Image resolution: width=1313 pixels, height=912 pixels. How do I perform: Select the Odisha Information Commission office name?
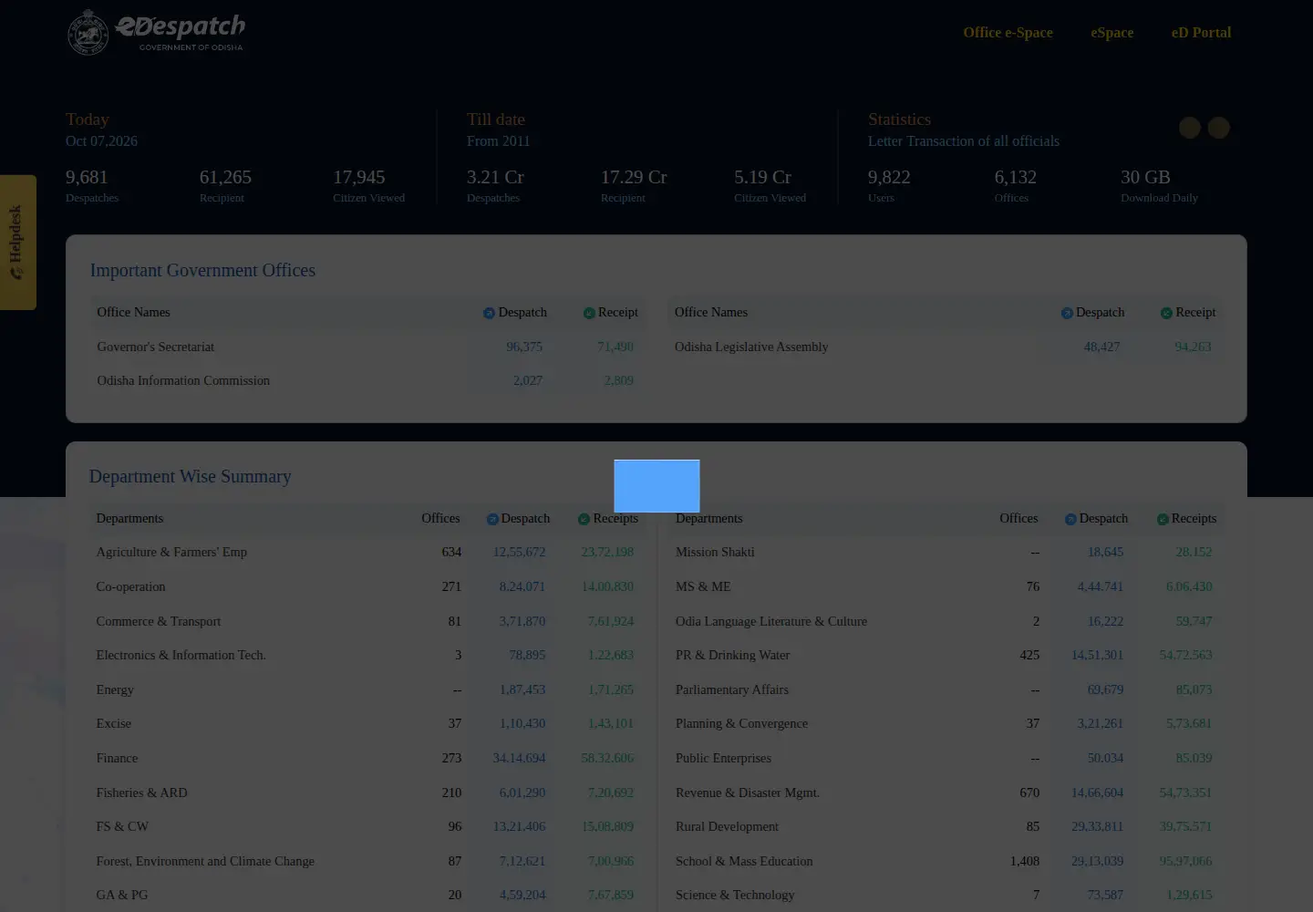click(x=183, y=380)
